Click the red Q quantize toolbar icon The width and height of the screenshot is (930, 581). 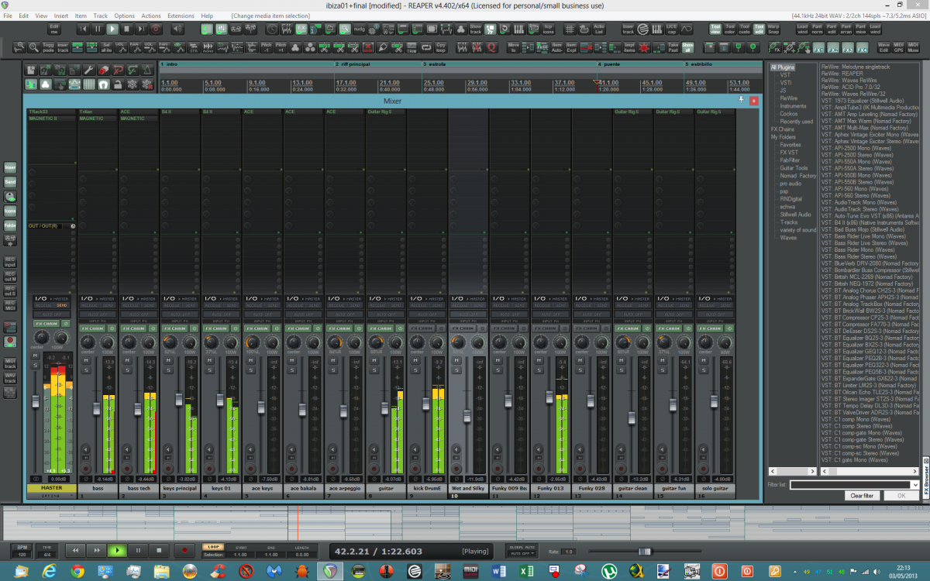point(492,47)
